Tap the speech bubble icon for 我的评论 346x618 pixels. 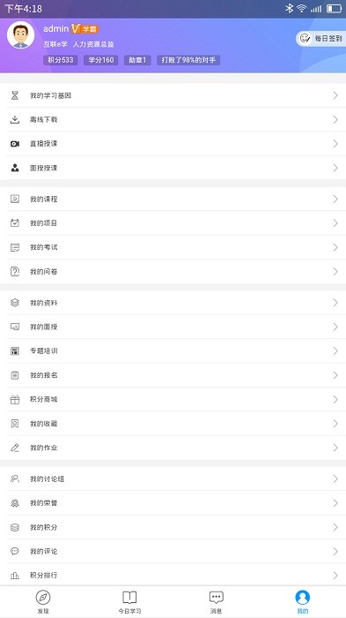tap(15, 551)
